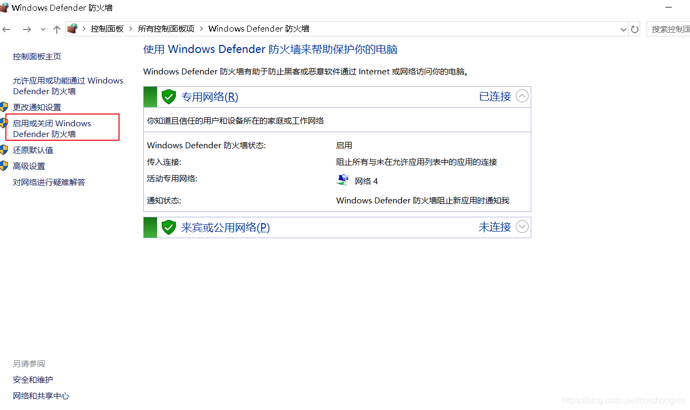Click shield icon beside 更改通知设置
The width and height of the screenshot is (690, 410).
tap(4, 107)
